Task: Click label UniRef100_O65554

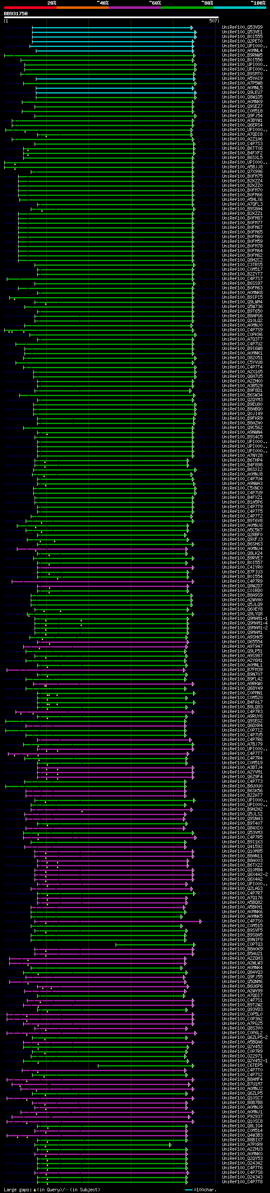Action: 242,642
